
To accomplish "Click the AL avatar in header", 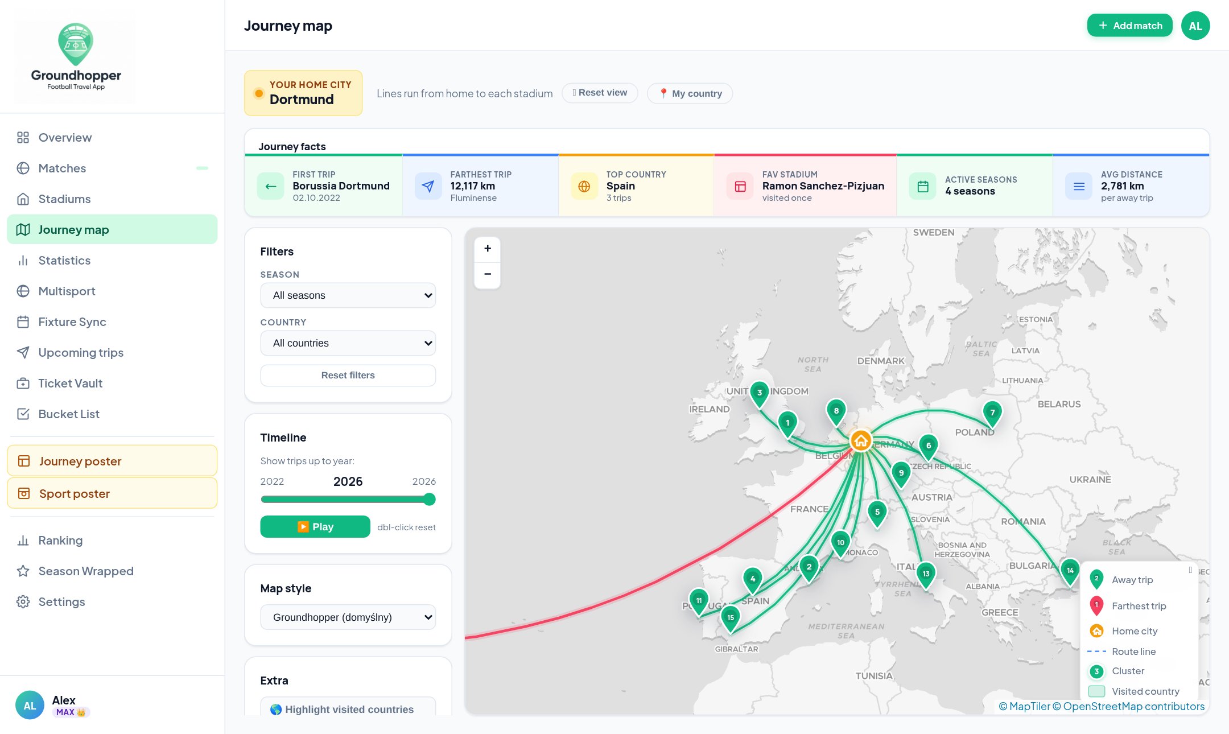I will (x=1195, y=26).
